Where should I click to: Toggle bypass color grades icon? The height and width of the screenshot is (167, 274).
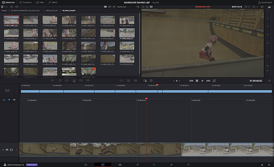[x=262, y=7]
